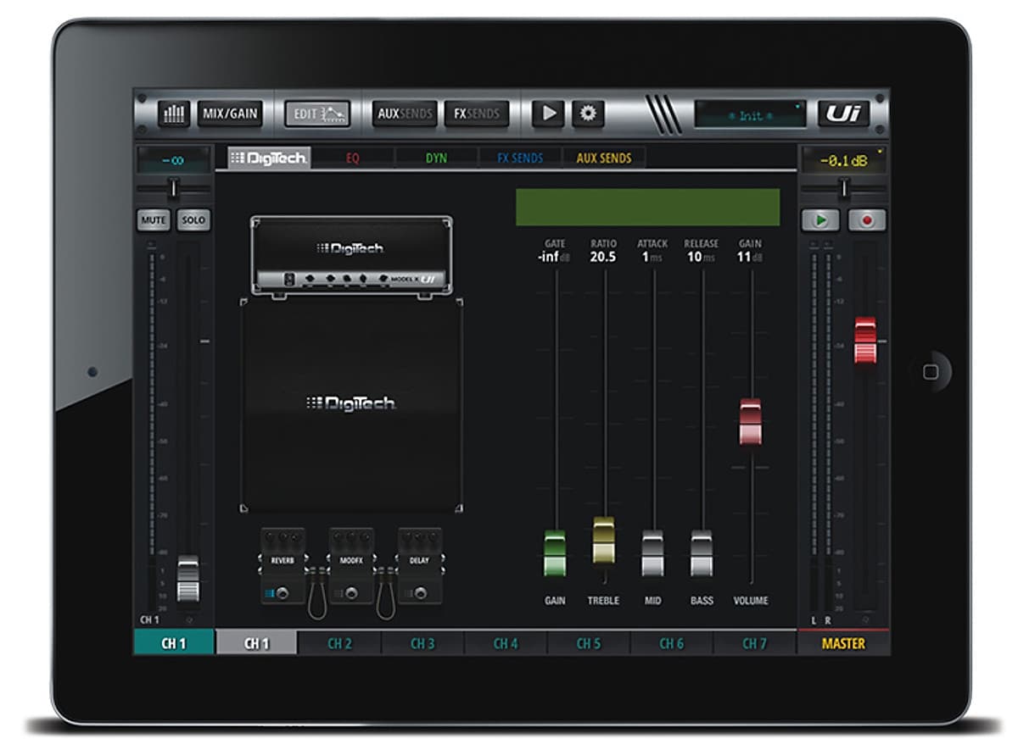
Task: Adjust the channel 1 pan slider
Action: point(174,187)
